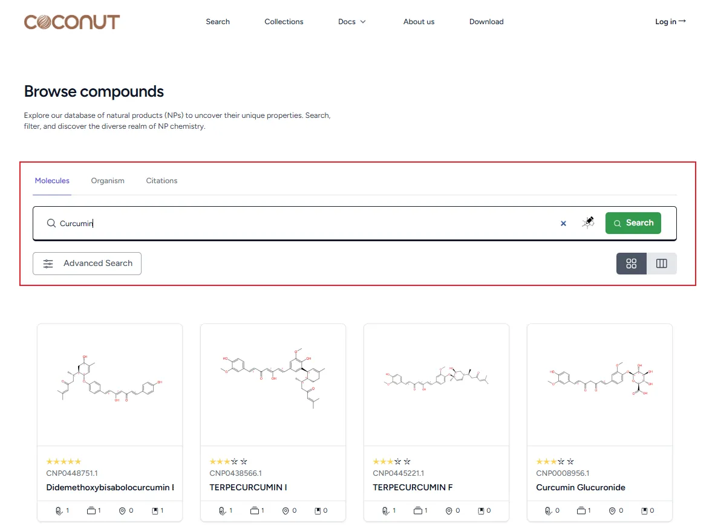Switch to table column view
This screenshot has height=529, width=715.
click(661, 264)
